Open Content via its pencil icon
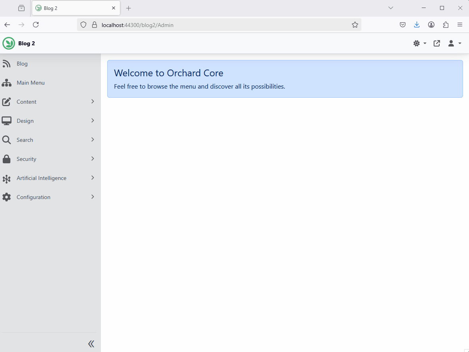The image size is (469, 352). point(7,102)
